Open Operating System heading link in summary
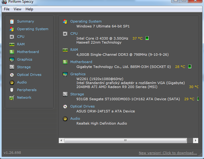 coord(86,21)
